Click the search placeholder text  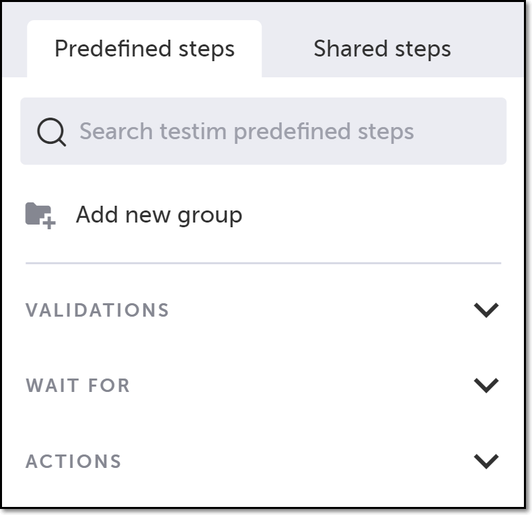246,132
